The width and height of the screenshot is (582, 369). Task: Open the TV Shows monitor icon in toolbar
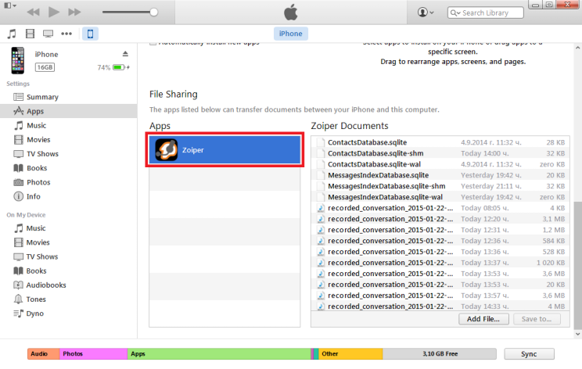(48, 34)
